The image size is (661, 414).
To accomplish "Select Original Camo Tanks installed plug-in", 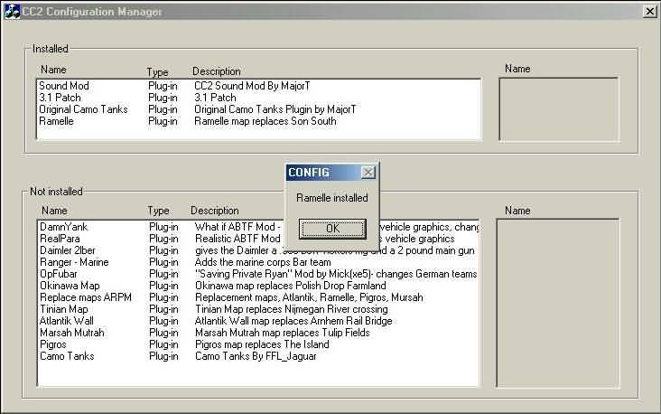I will 83,109.
